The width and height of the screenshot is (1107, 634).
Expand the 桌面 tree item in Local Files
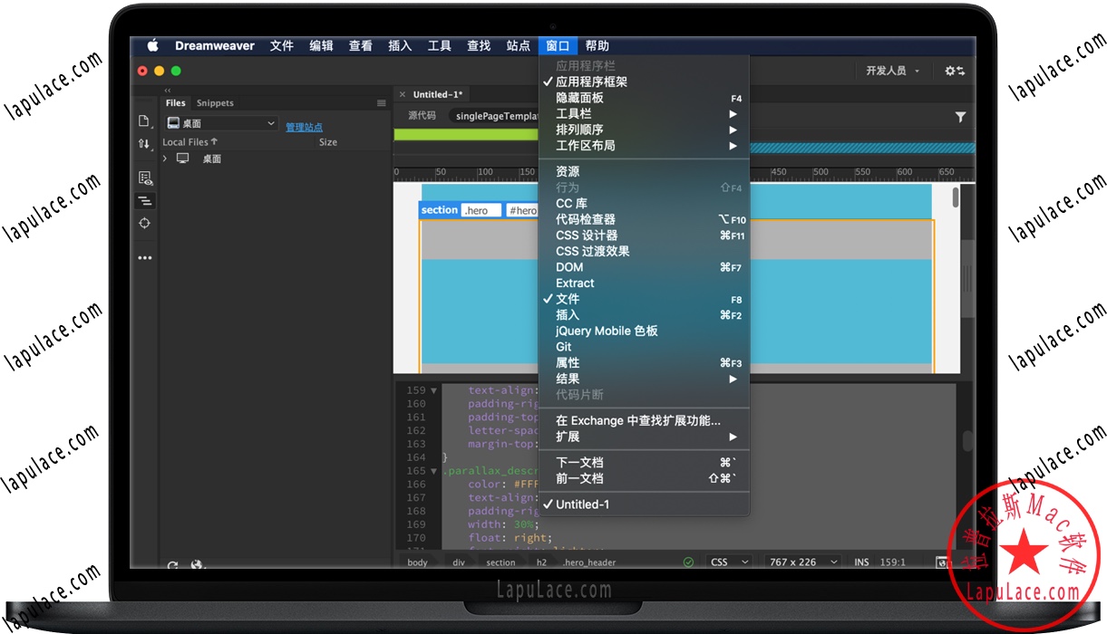click(x=165, y=158)
